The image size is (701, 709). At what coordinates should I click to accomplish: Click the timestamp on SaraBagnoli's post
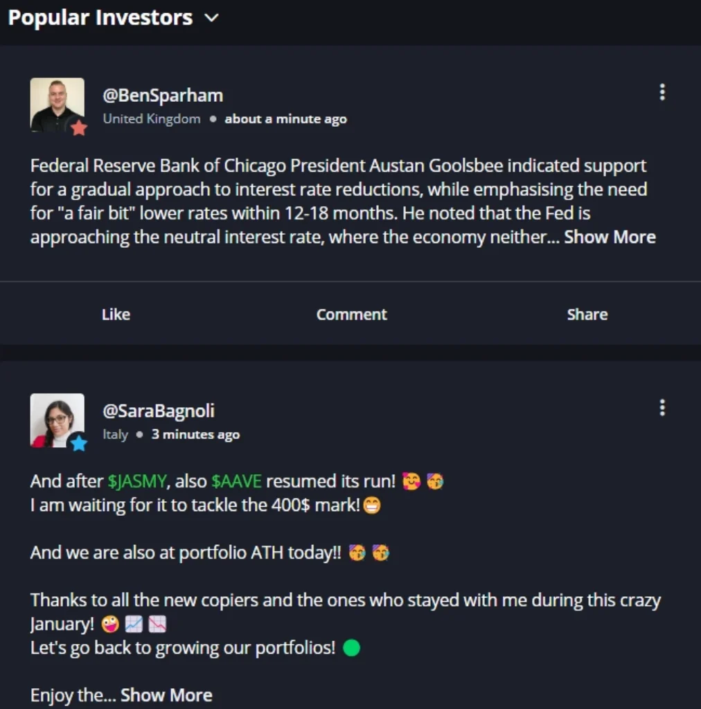click(196, 435)
